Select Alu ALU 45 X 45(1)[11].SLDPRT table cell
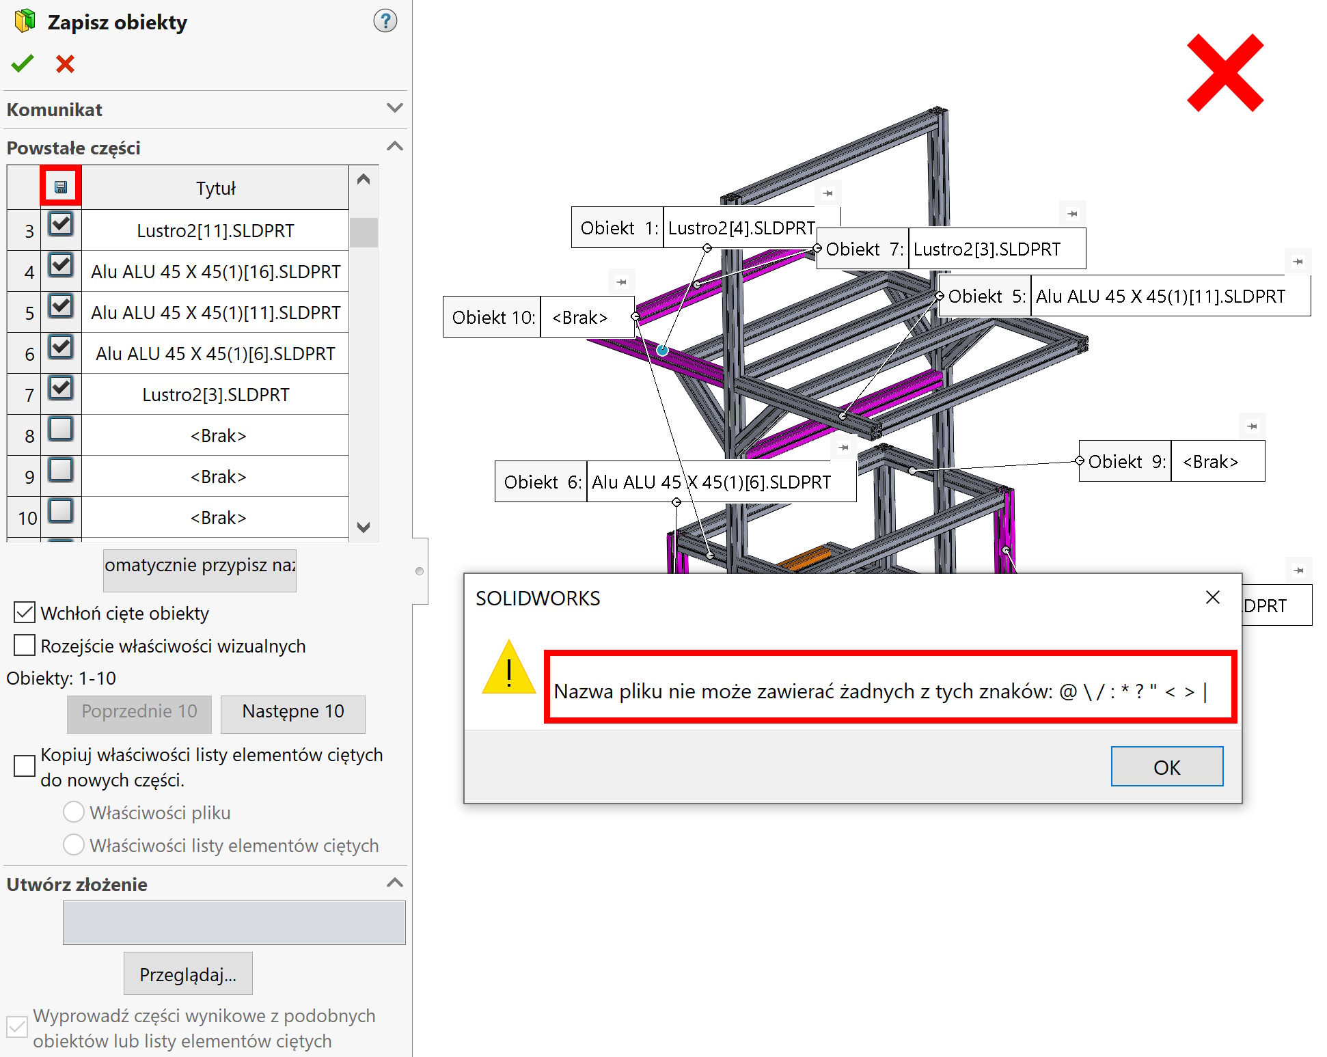1327x1057 pixels. pos(215,312)
